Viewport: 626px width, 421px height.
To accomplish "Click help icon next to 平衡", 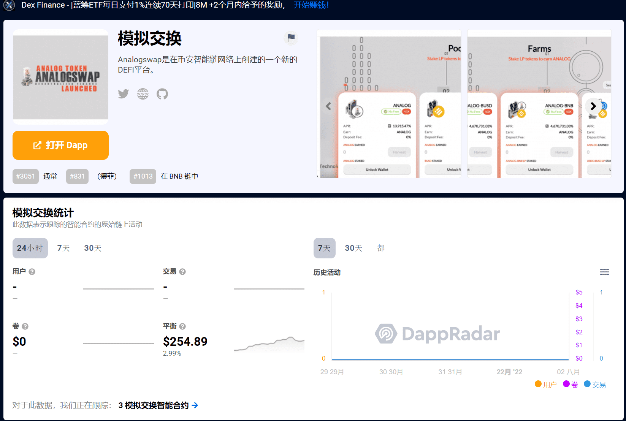I will pos(182,326).
